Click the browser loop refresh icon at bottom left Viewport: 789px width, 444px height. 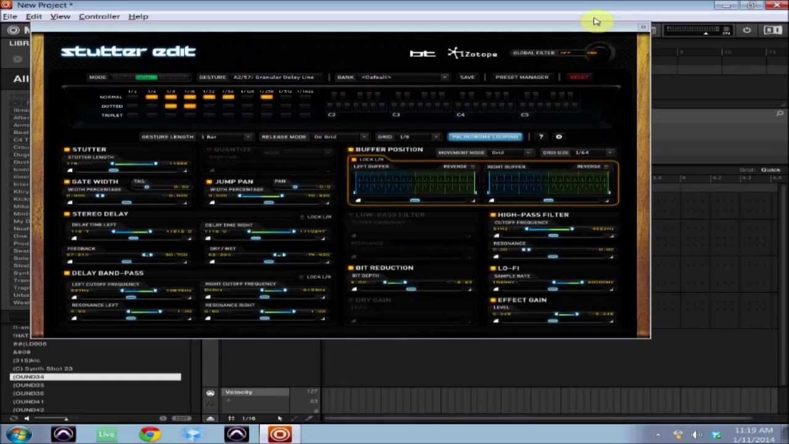point(14,419)
